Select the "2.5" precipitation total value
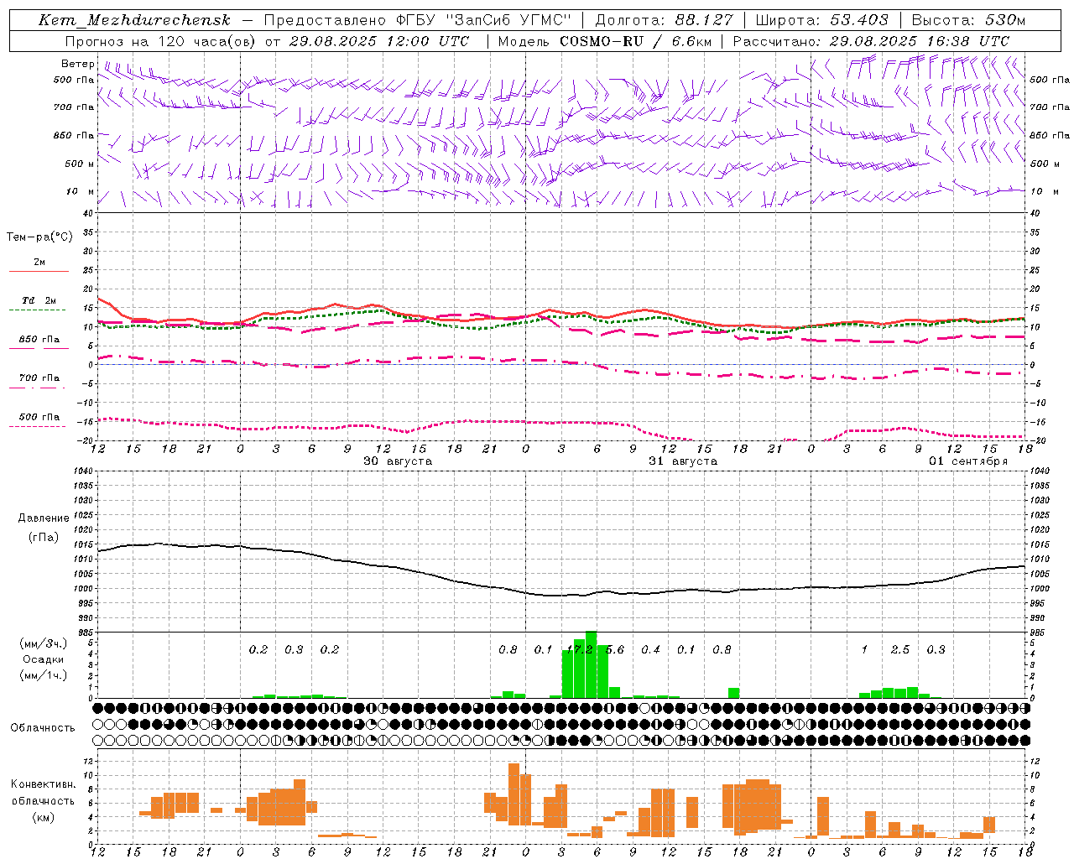Screen dimensions: 1074x859 [900, 649]
